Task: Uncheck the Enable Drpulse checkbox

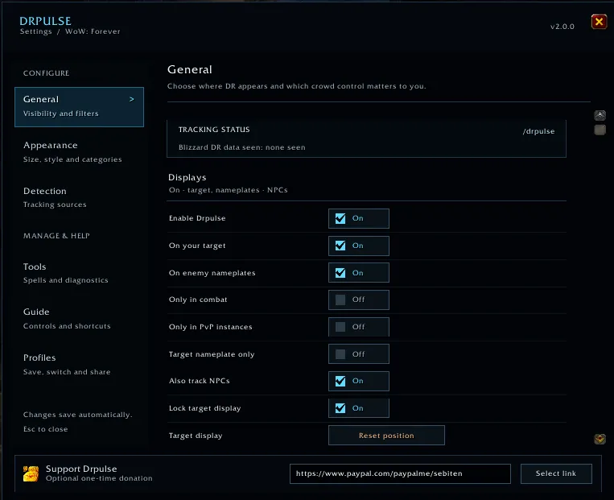Action: 340,219
